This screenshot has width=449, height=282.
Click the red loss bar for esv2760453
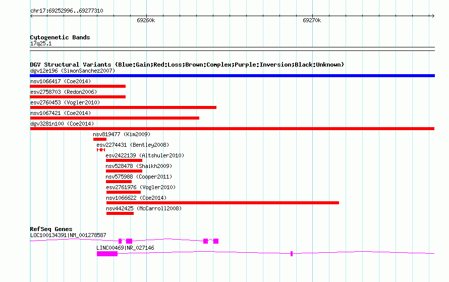pos(123,107)
